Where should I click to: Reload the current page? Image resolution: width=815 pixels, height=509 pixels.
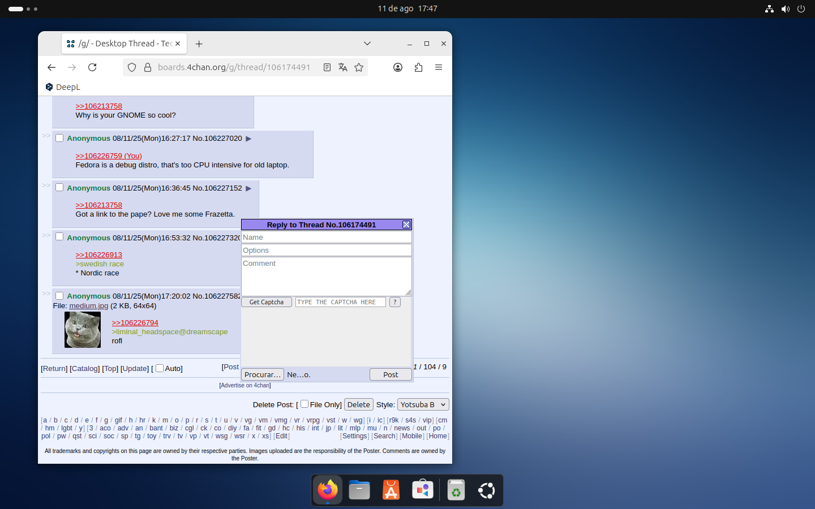coord(92,67)
